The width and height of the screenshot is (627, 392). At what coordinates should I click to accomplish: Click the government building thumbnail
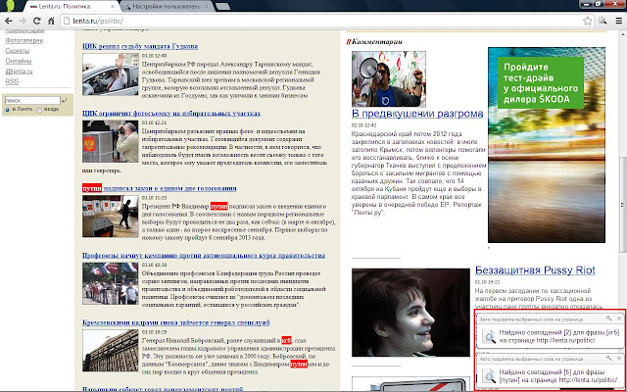[111, 351]
